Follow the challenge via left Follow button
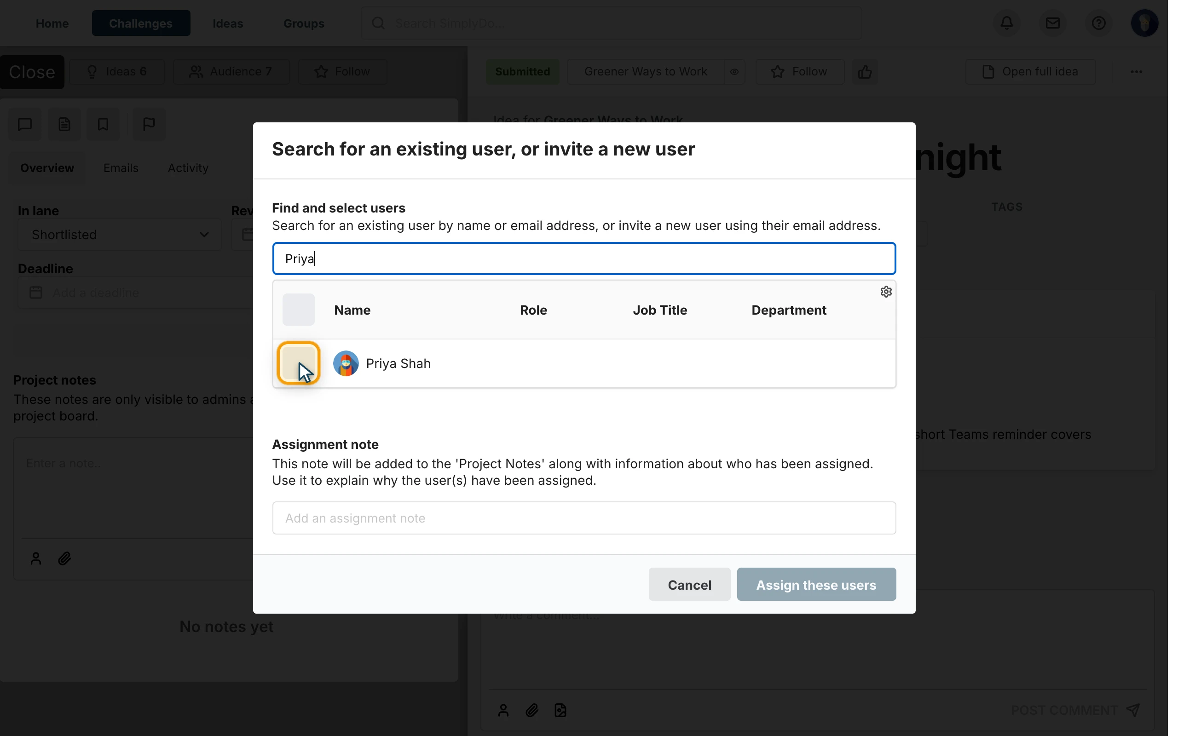1178x736 pixels. click(x=343, y=72)
